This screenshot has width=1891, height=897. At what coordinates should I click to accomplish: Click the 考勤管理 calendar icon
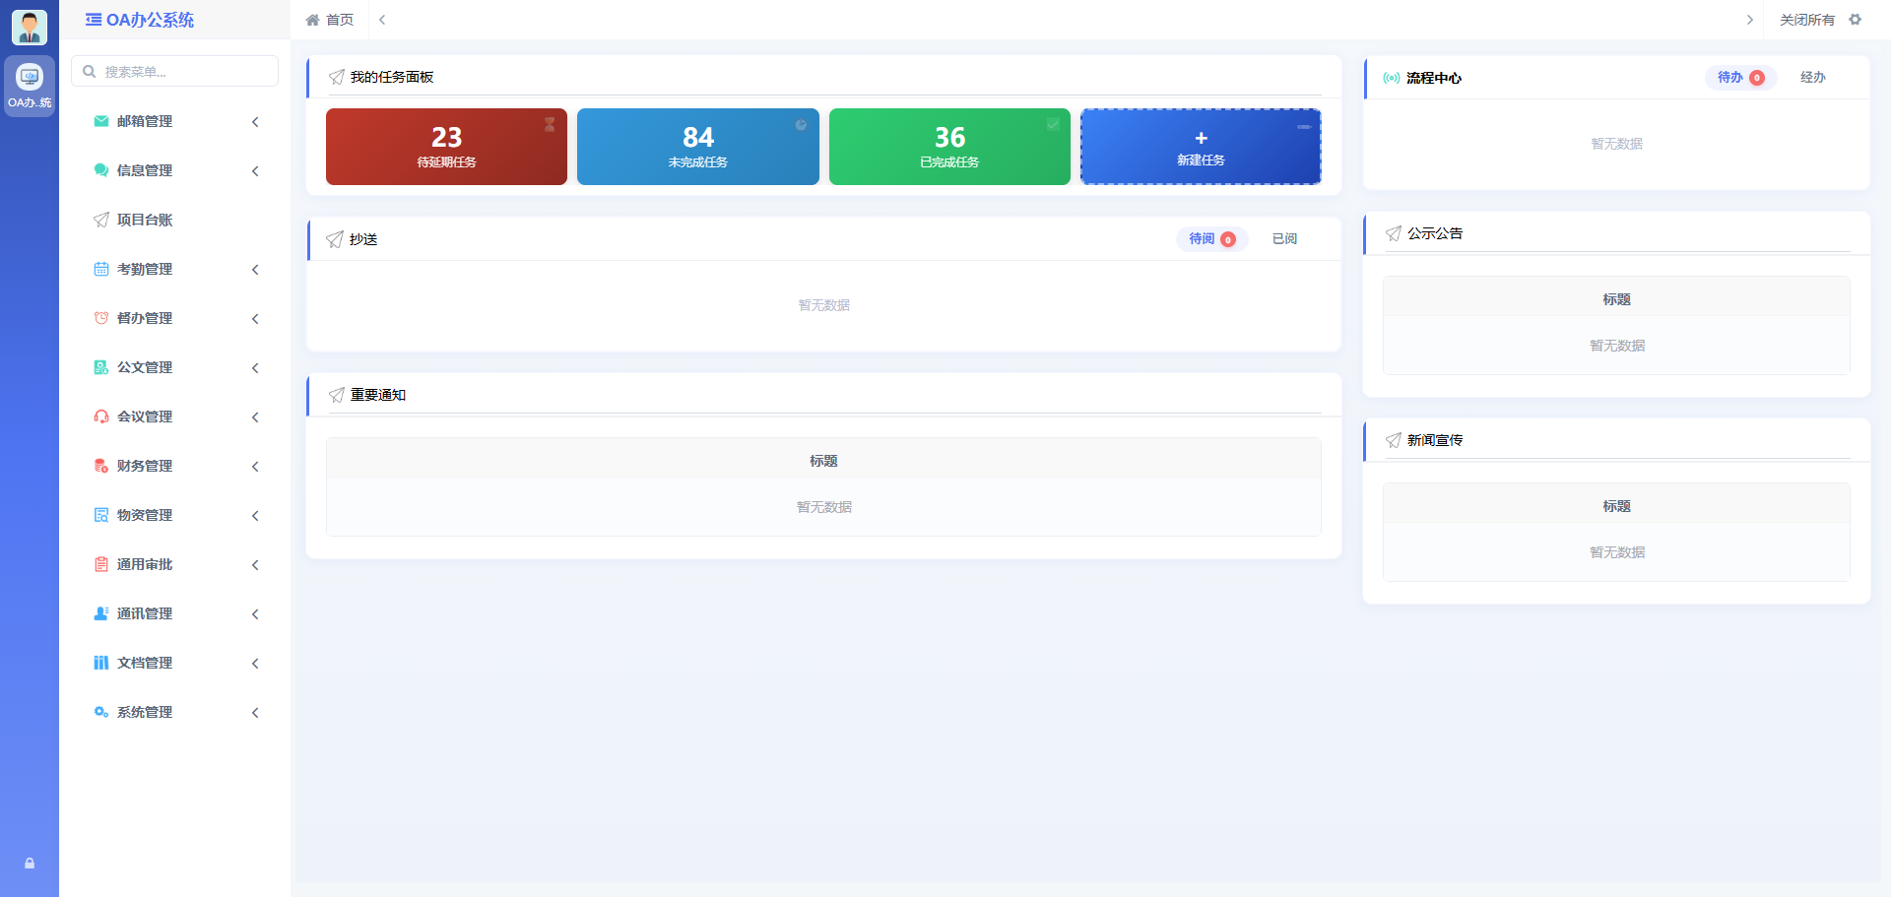[x=101, y=269]
